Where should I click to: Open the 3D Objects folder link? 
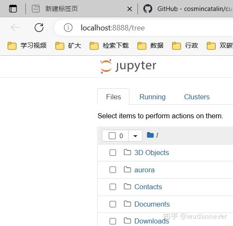point(151,152)
